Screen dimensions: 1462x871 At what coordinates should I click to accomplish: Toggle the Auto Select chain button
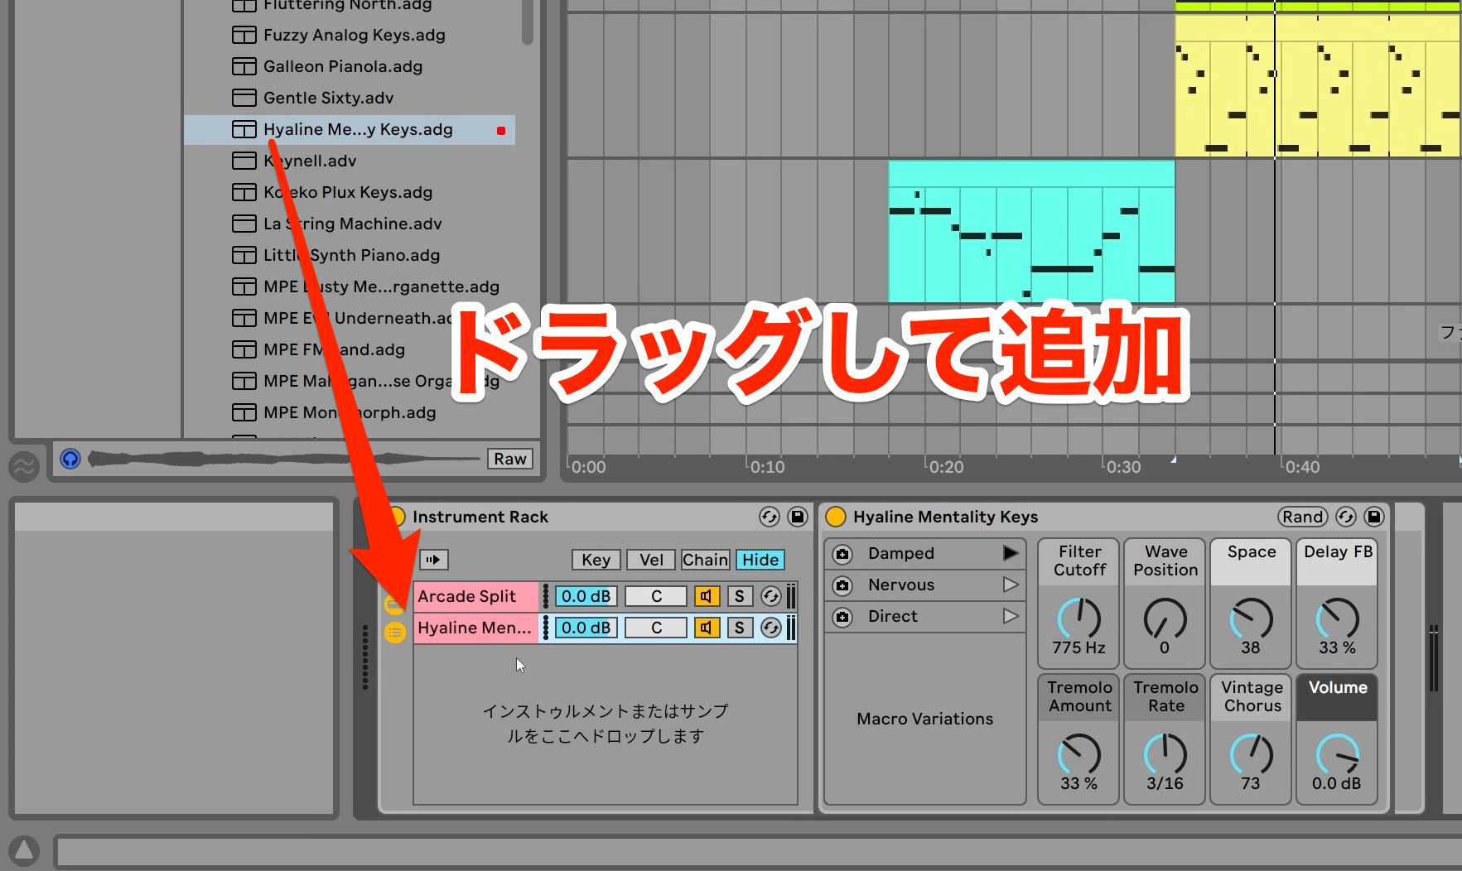pyautogui.click(x=433, y=560)
